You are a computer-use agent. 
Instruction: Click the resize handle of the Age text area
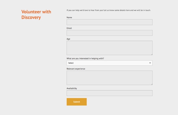pyautogui.click(x=152, y=54)
